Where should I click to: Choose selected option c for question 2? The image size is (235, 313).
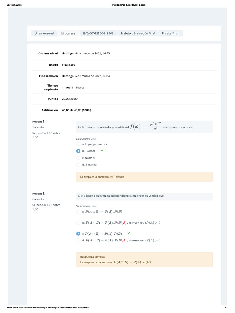click(x=78, y=234)
